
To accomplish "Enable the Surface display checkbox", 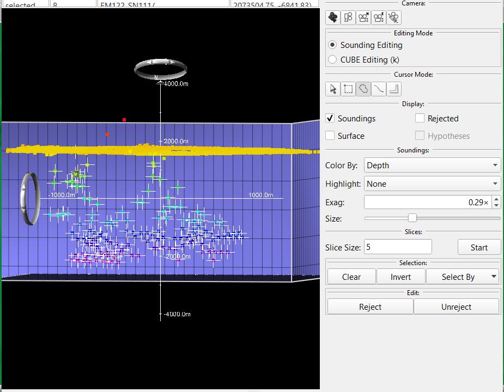I will pyautogui.click(x=330, y=136).
